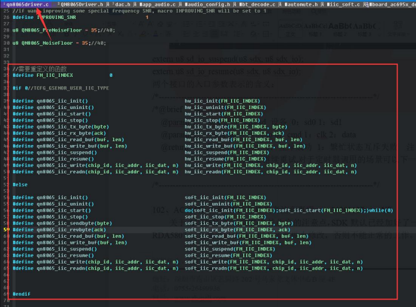The width and height of the screenshot is (416, 307).
Task: Click line number 59 in the gutter
Action: (x=6, y=230)
